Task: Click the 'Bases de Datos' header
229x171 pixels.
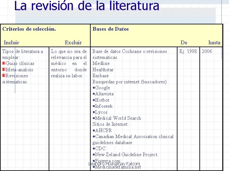Action: click(x=111, y=29)
